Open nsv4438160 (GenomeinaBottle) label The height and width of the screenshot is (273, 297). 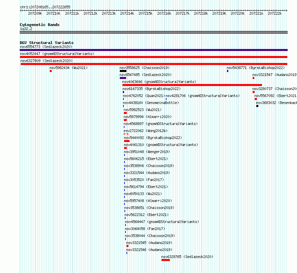[151, 103]
